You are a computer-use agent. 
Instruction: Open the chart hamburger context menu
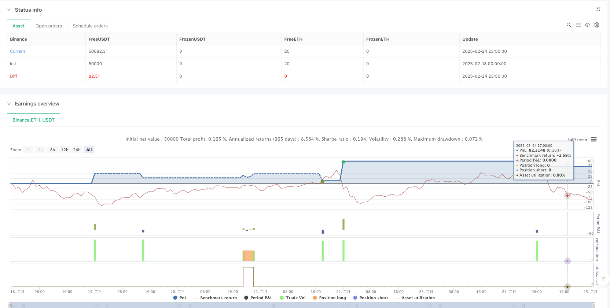[594, 140]
